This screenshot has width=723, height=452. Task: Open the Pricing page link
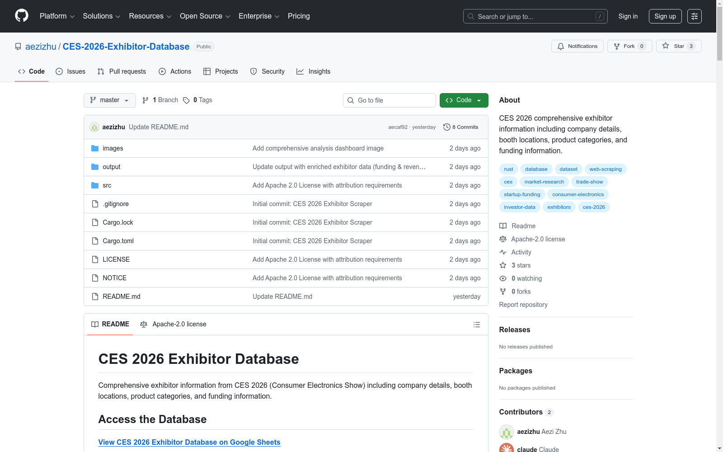pyautogui.click(x=299, y=16)
